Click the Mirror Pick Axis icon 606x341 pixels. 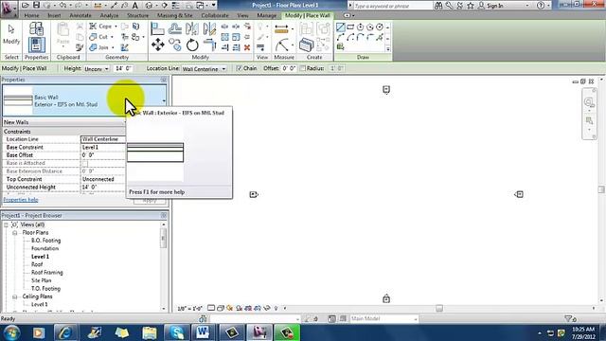[x=192, y=29]
